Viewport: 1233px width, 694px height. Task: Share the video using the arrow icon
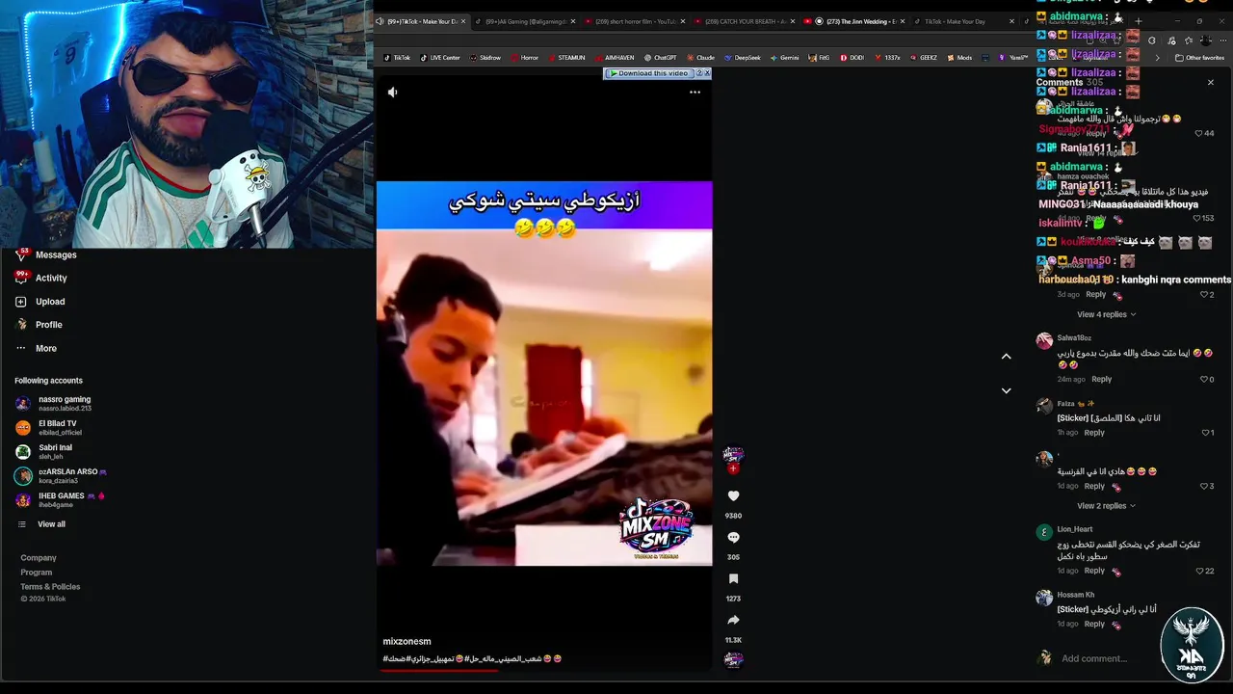(x=733, y=620)
